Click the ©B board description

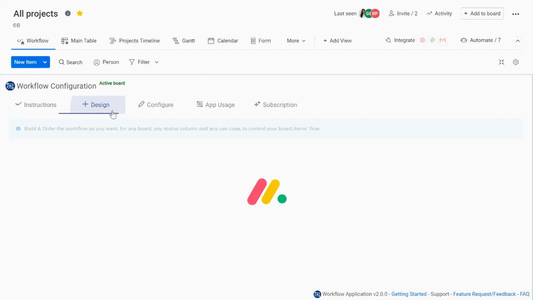pyautogui.click(x=16, y=25)
